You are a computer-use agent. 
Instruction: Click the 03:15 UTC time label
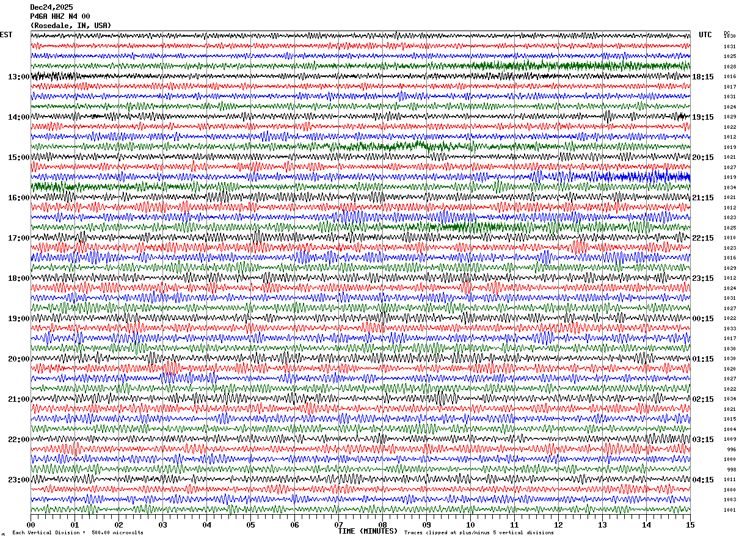tap(703, 440)
